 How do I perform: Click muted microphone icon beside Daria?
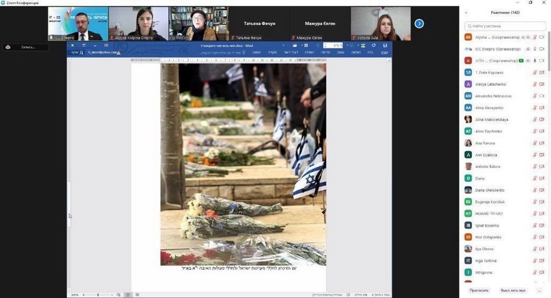point(534,178)
